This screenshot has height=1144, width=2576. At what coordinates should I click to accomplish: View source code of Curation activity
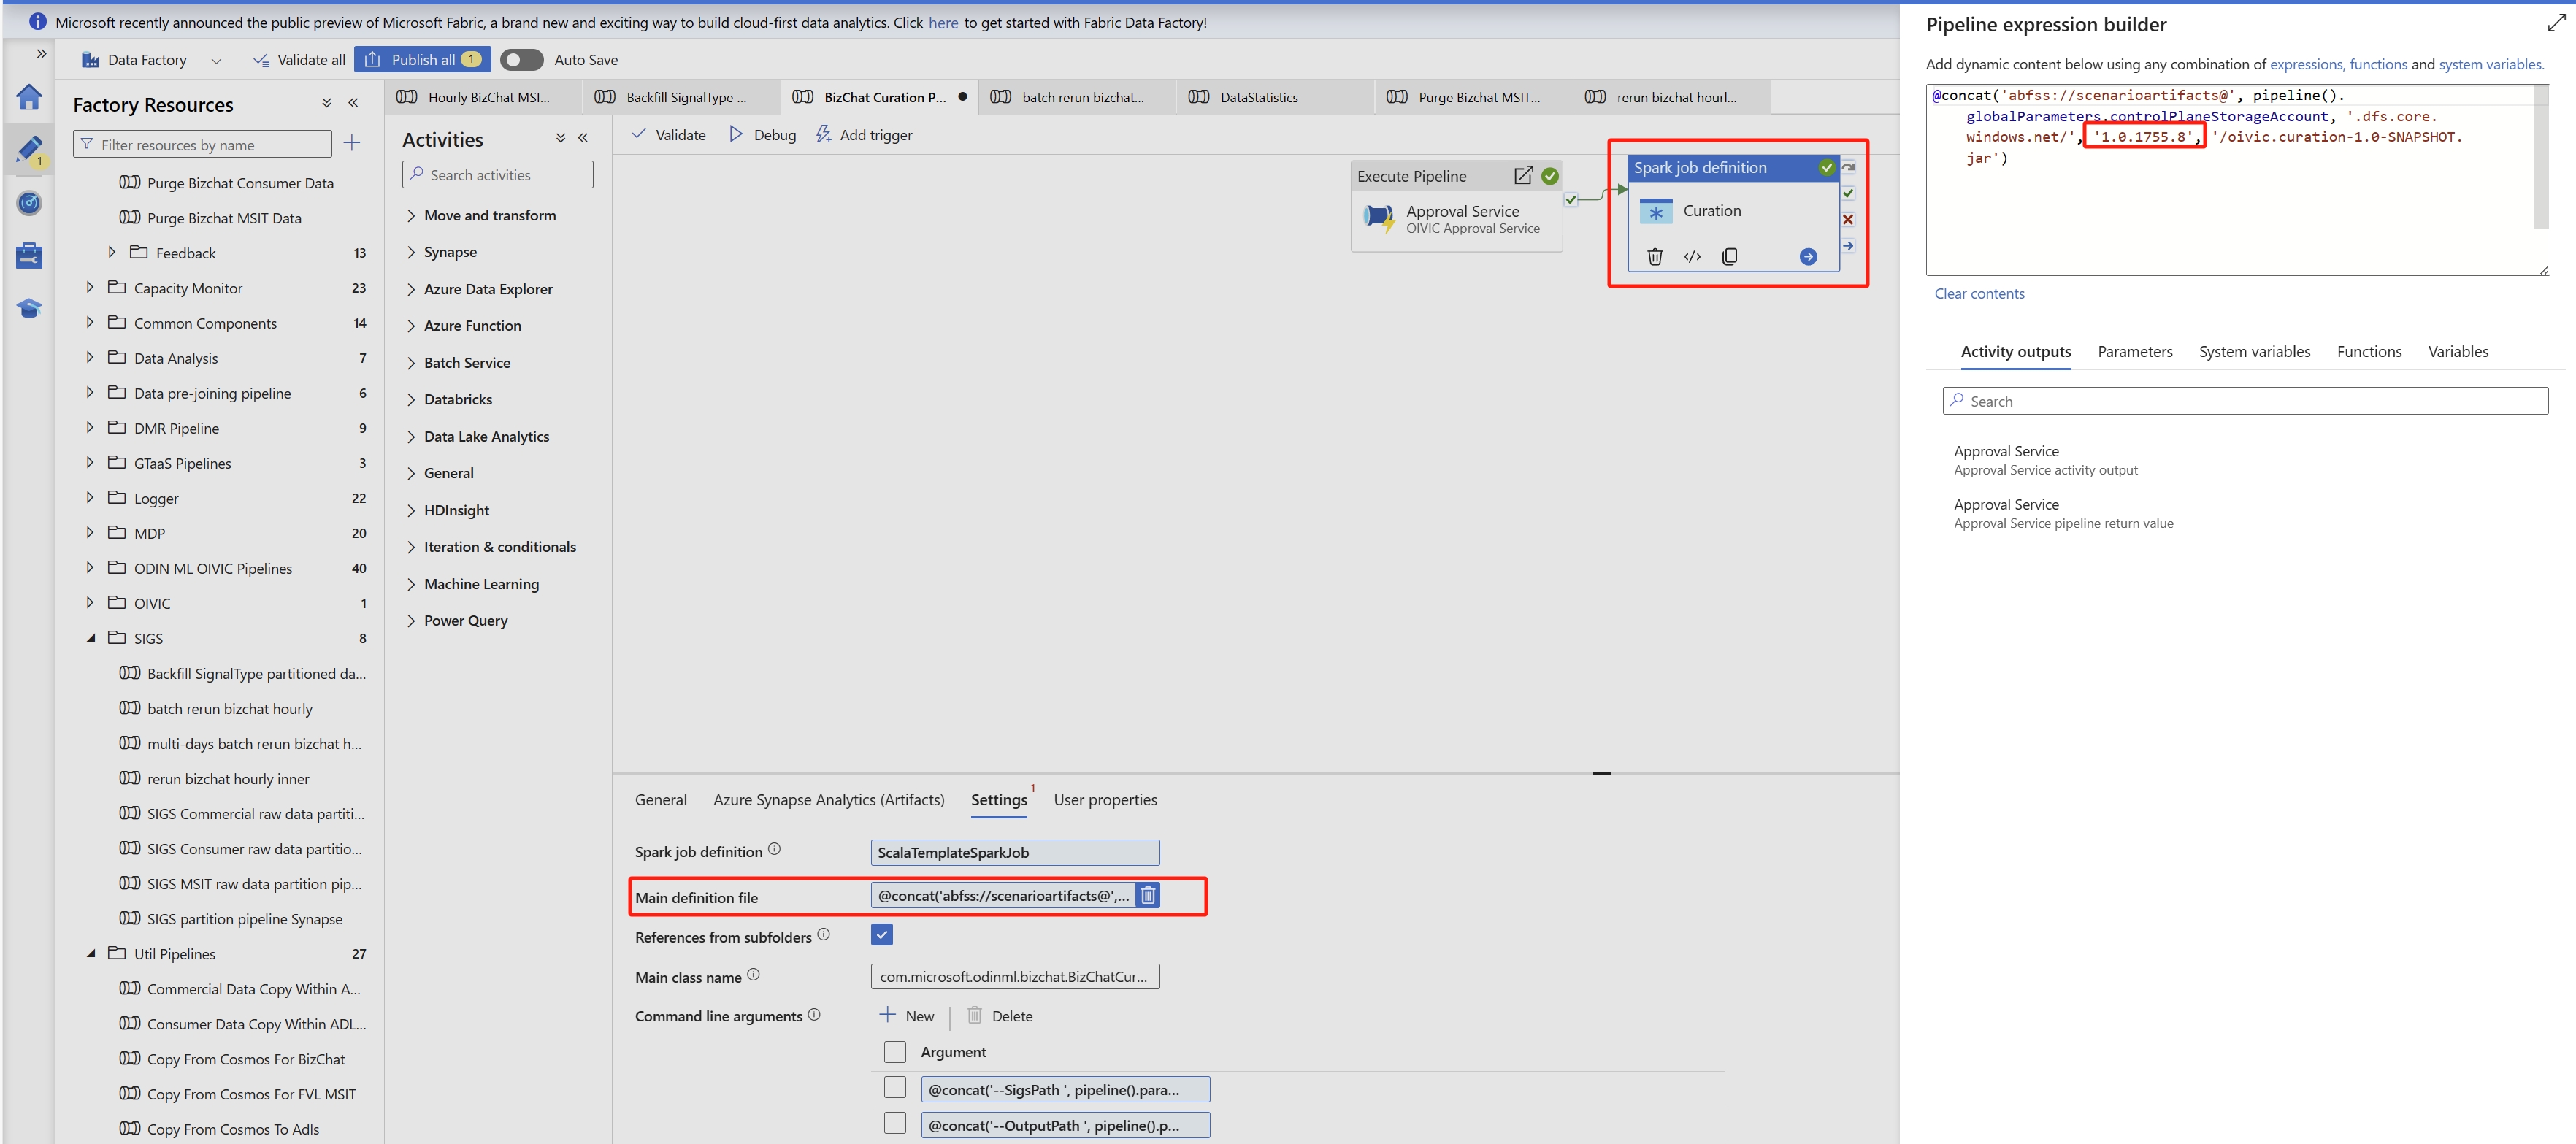coord(1692,257)
